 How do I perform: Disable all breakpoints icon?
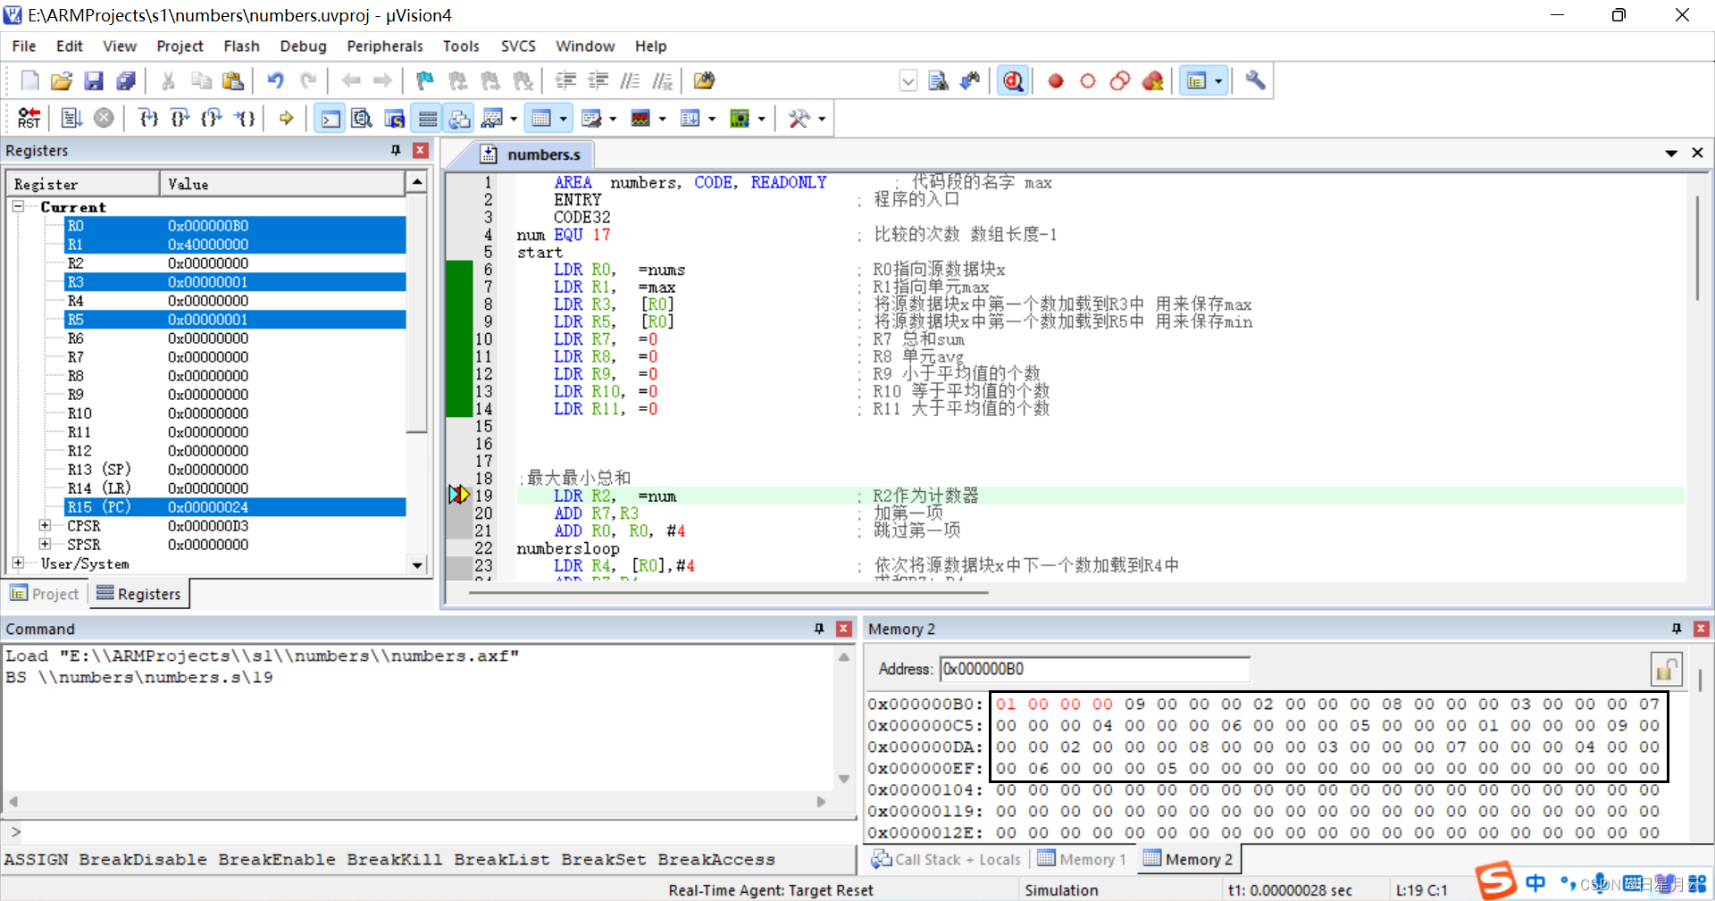pyautogui.click(x=1120, y=81)
